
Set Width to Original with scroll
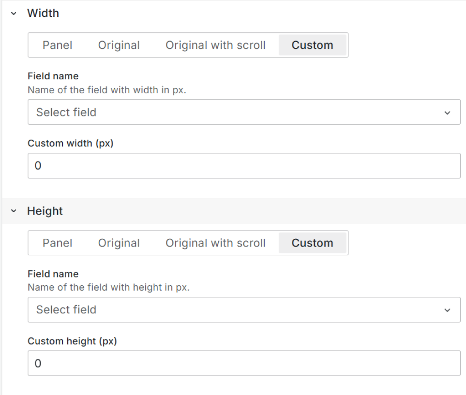(x=215, y=45)
